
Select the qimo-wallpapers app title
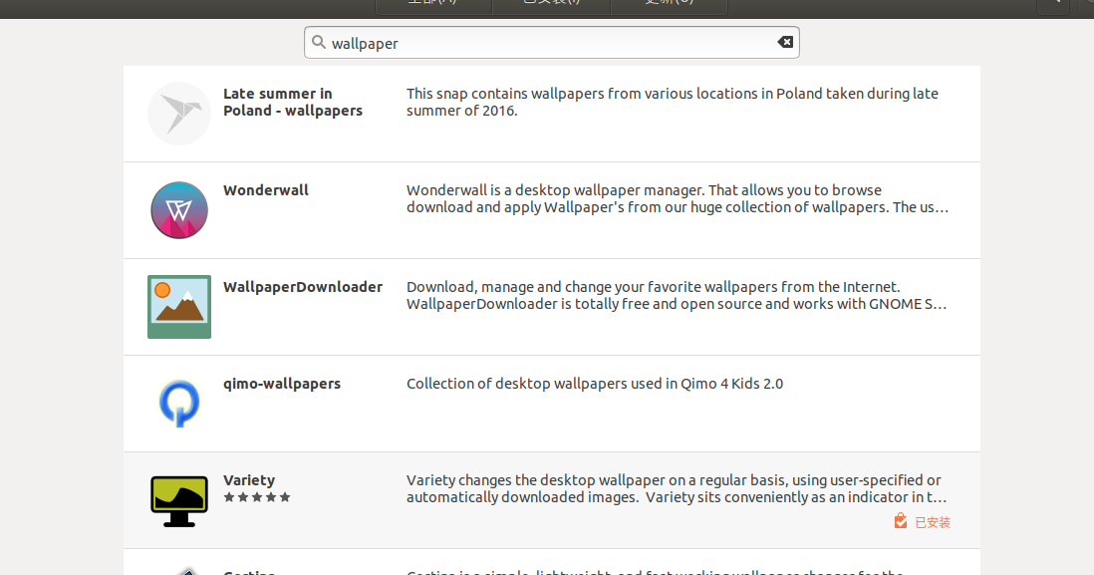282,384
